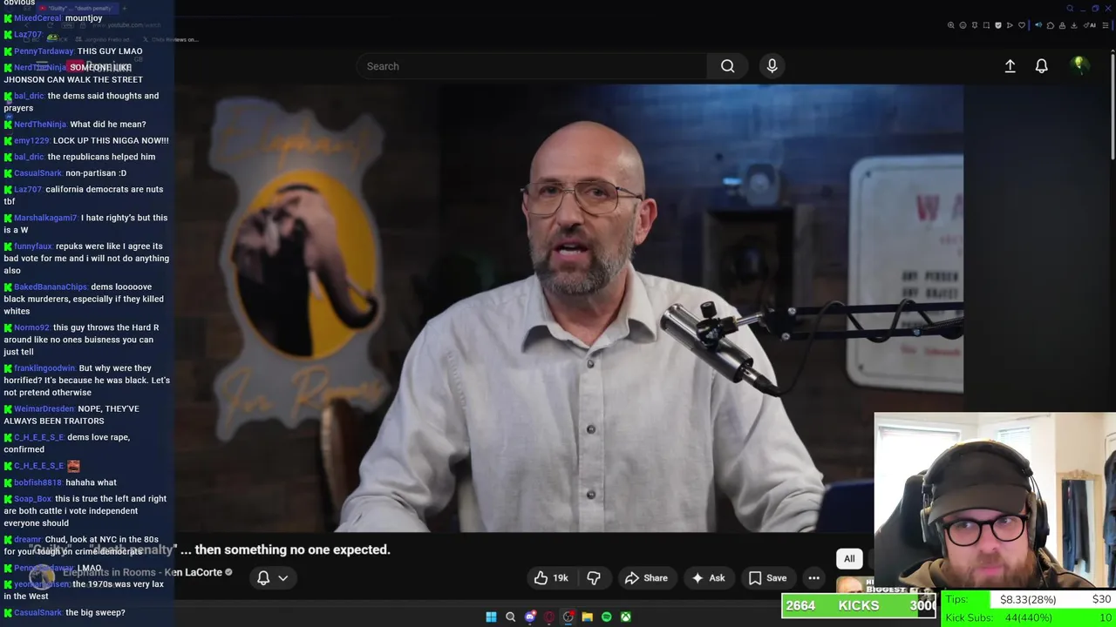1116x627 pixels.
Task: Open the browser extensions cube icon
Action: 1051,25
